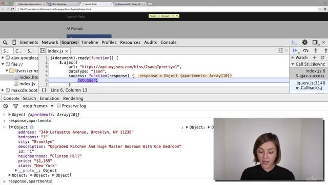Viewport: 328px width, 185px height.
Task: Set breakpoint on line number 3
Action: 47,67
